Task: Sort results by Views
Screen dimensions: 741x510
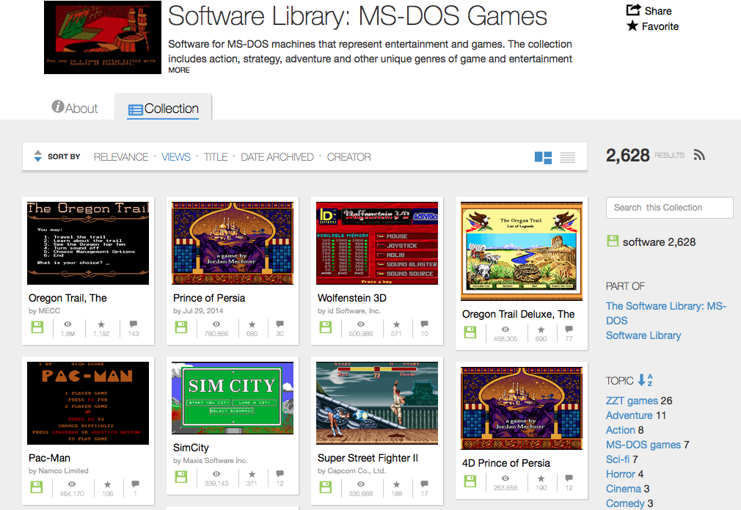Action: click(x=176, y=157)
